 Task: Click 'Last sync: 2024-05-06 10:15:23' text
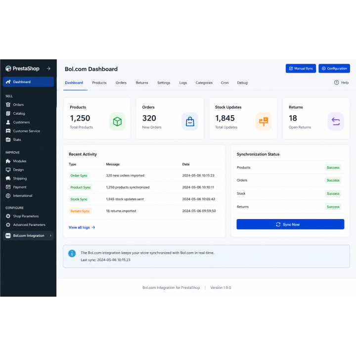click(106, 260)
